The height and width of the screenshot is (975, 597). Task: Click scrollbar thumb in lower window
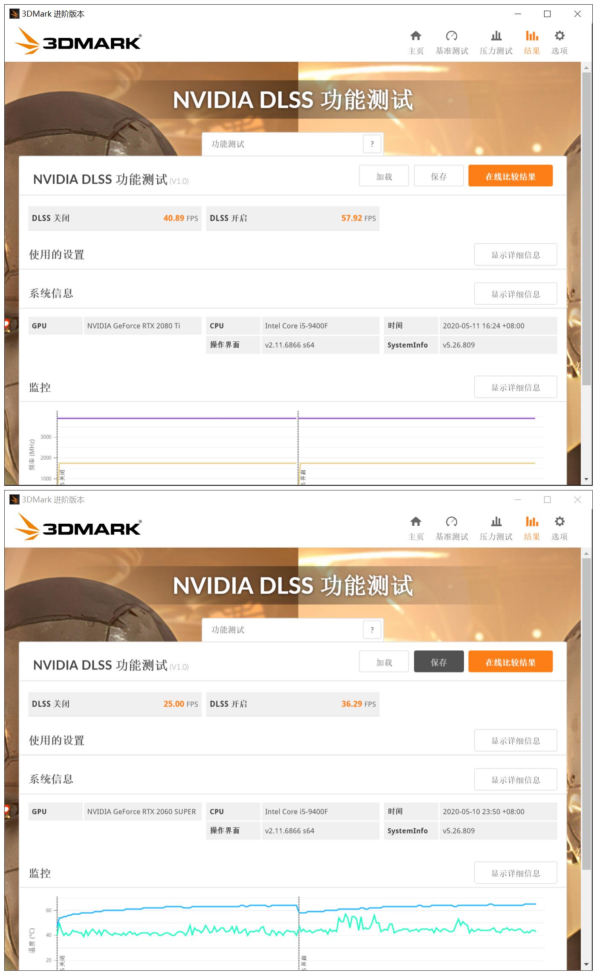pyautogui.click(x=586, y=715)
